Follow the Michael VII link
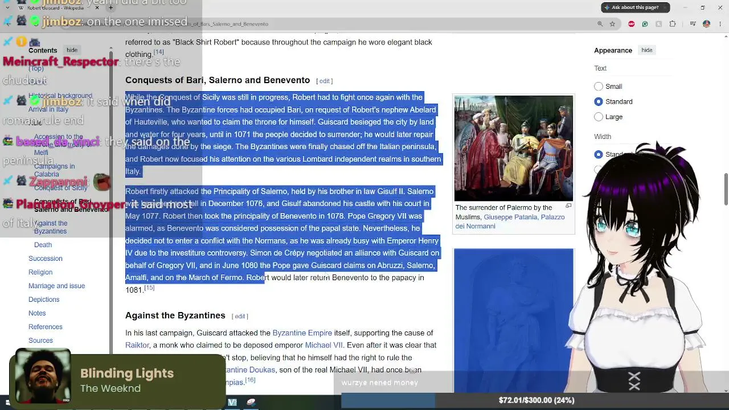 click(323, 345)
